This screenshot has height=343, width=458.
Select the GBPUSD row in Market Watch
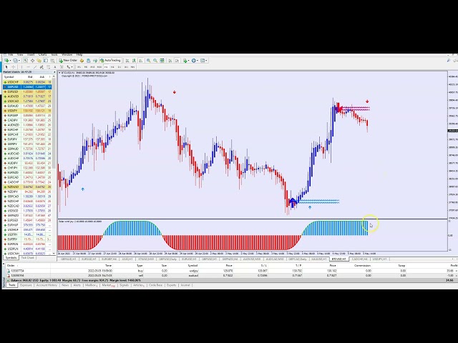pos(13,86)
